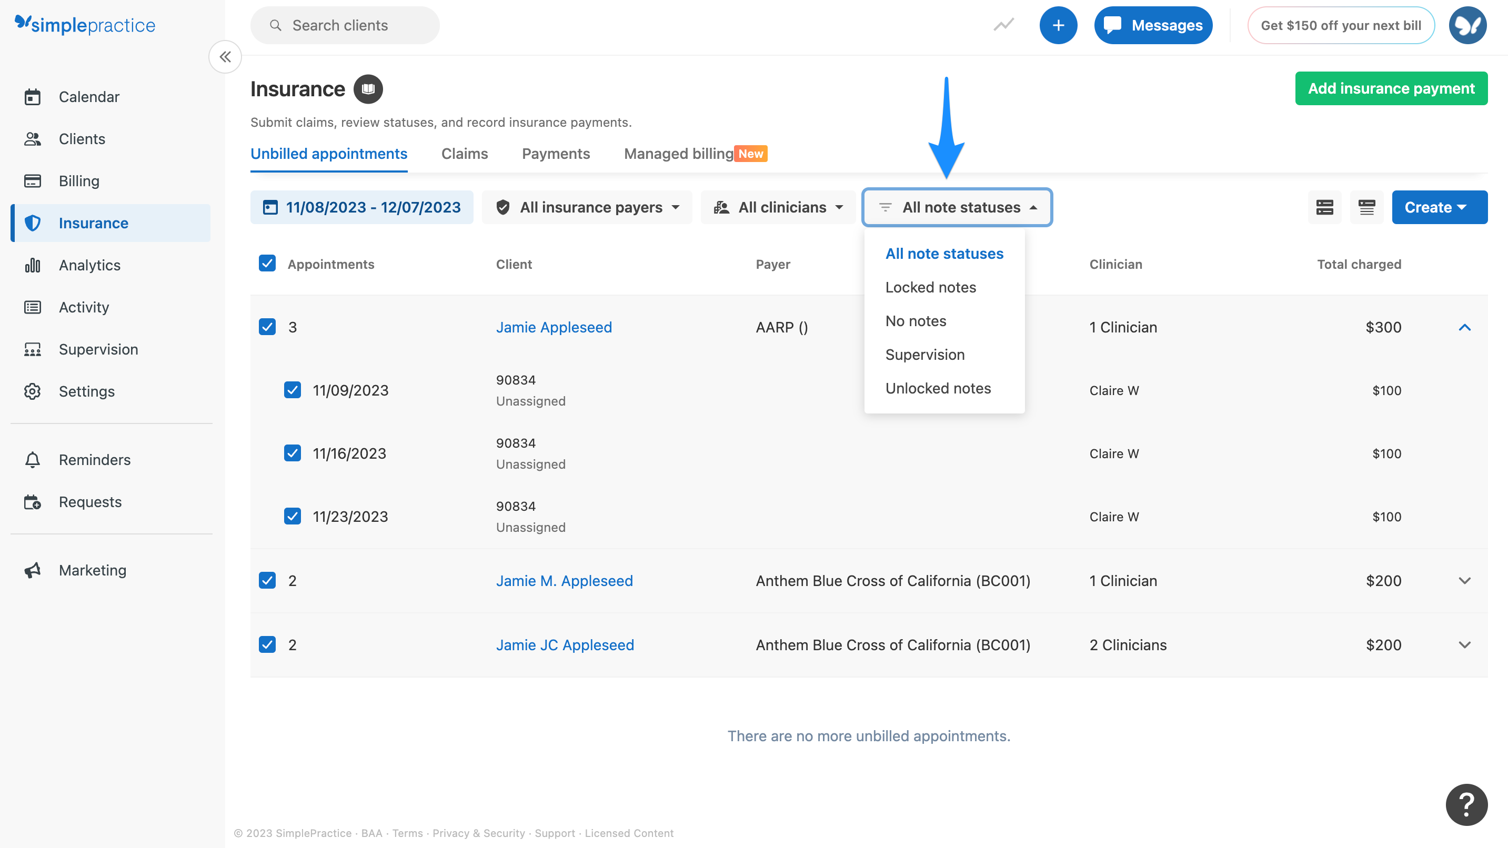Open Privacy & Security footer link

point(479,833)
